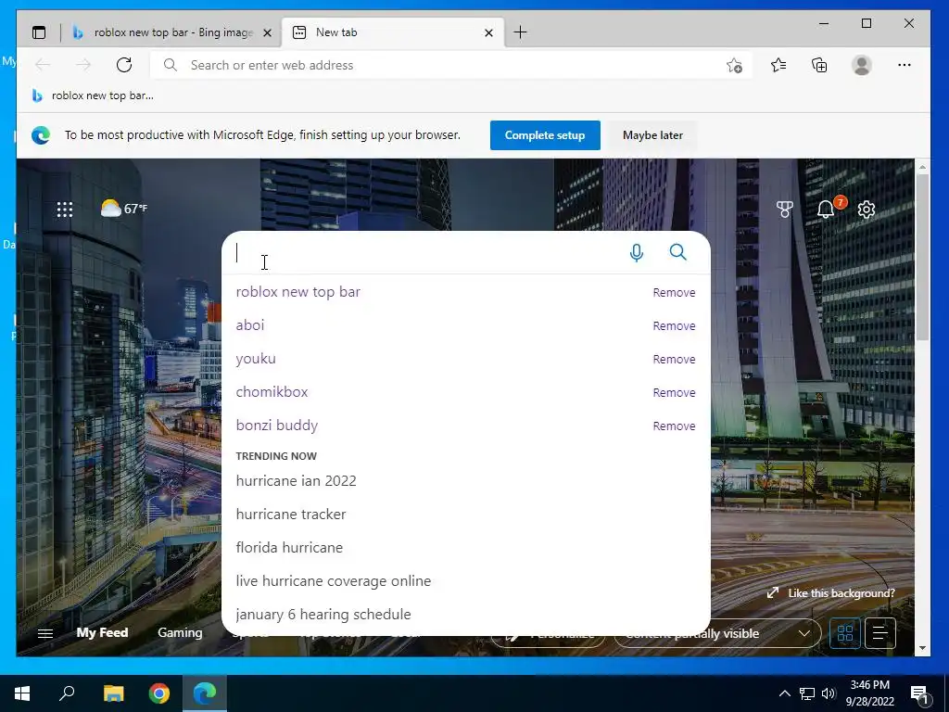The width and height of the screenshot is (949, 712).
Task: Close the New tab tab
Action: [489, 32]
